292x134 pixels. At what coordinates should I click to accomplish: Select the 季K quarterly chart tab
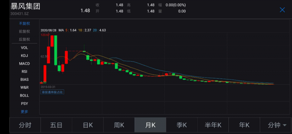pyautogui.click(x=182, y=125)
